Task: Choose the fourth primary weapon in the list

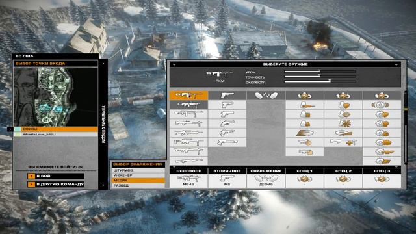Action: point(188,123)
